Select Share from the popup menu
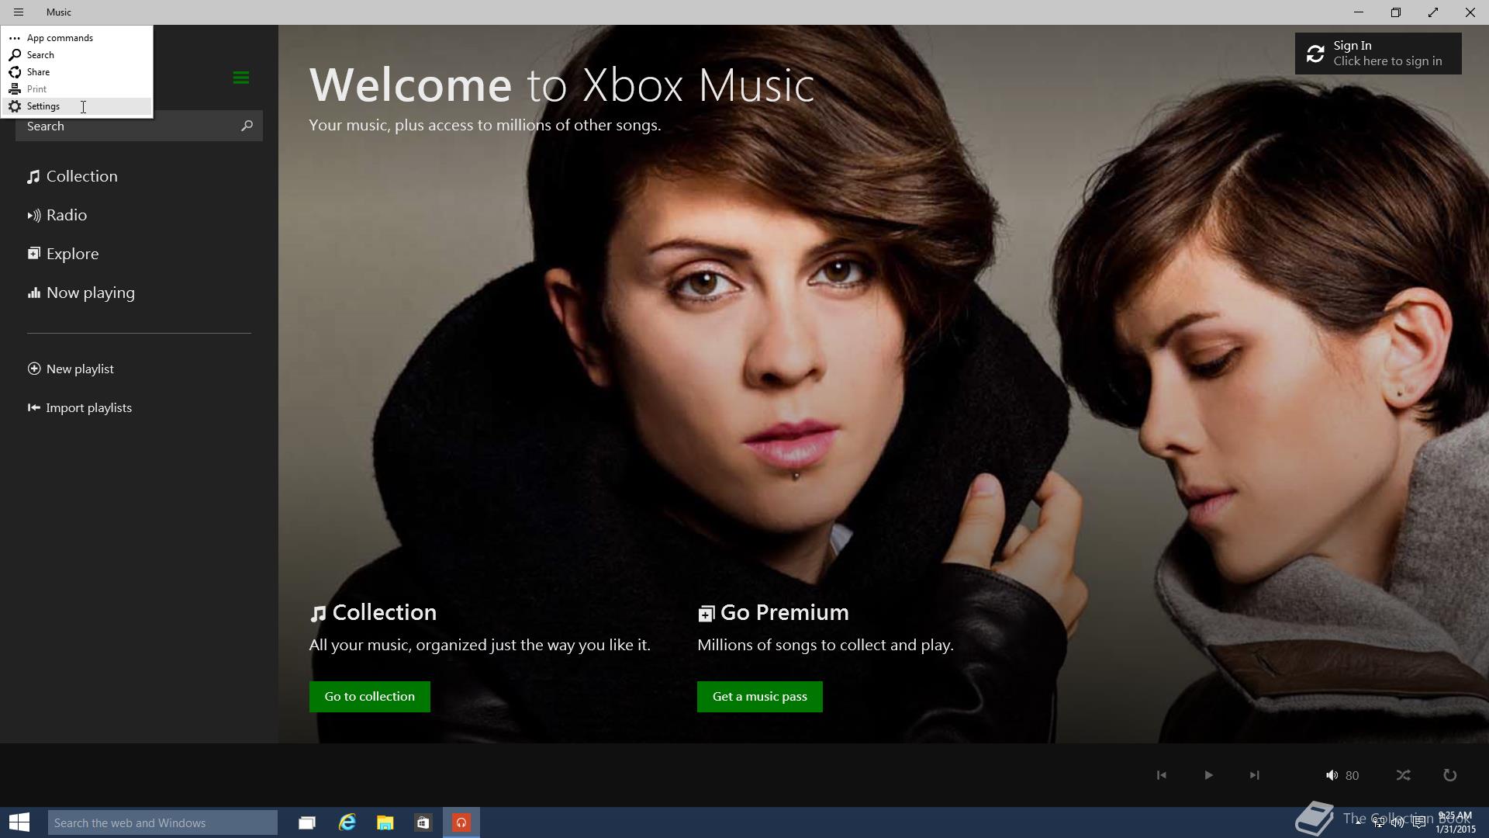Screen dimensions: 1489x838 [x=77, y=72]
